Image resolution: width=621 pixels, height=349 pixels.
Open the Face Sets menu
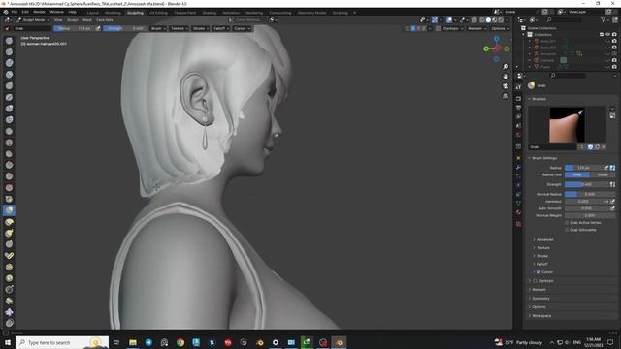[x=105, y=19]
